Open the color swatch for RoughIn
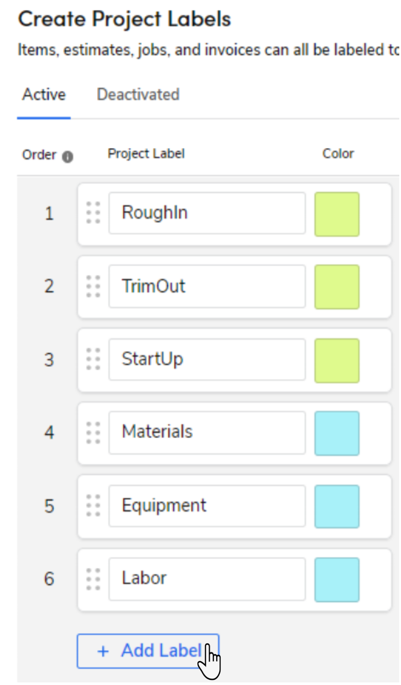401x685 pixels. 337,214
